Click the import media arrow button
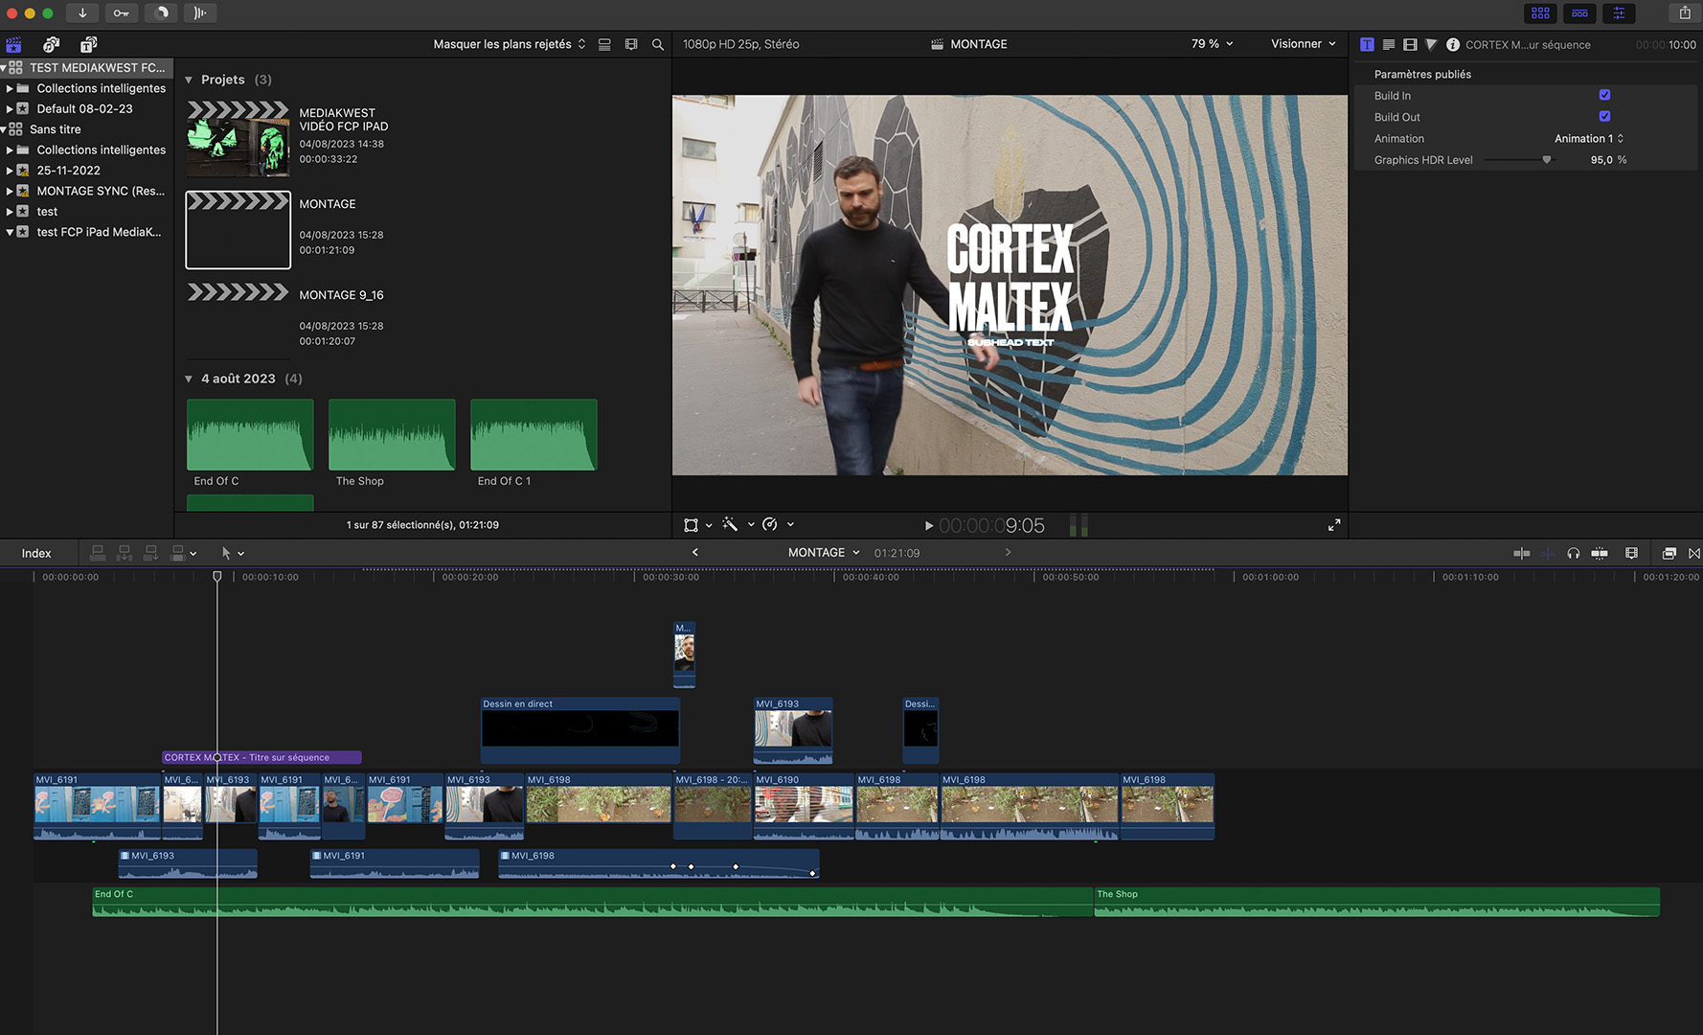 coord(82,13)
